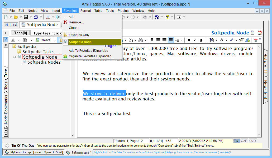Click the Copy icon in main toolbar
This screenshot has height=158, width=272.
58,17
